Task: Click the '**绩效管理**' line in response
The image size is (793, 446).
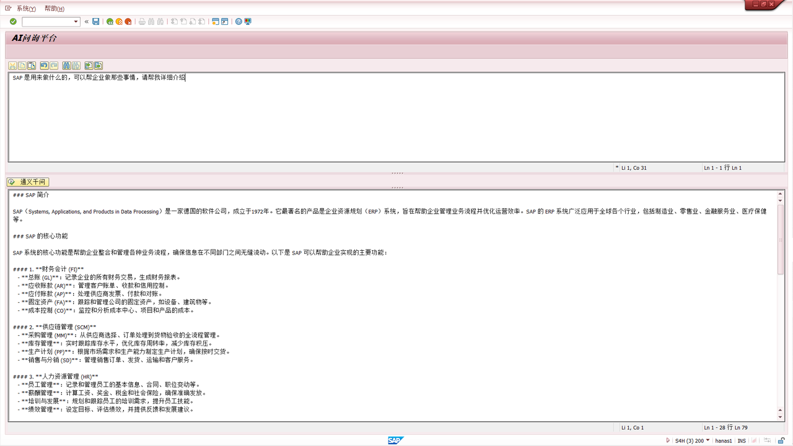Action: coord(105,409)
